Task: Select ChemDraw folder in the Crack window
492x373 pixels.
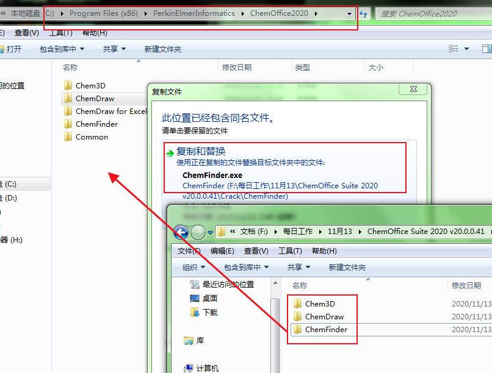Action: click(319, 317)
